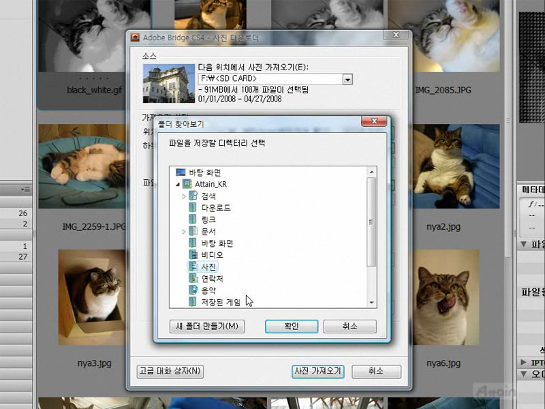545x409 pixels.
Task: Click the 바탕 화면 desktop monitor icon
Action: [181, 172]
